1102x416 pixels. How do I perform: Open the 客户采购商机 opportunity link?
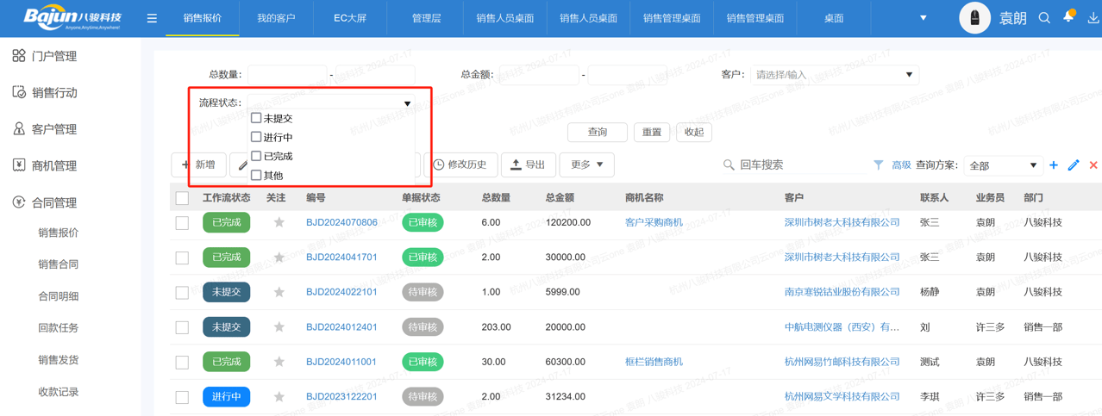(x=654, y=222)
